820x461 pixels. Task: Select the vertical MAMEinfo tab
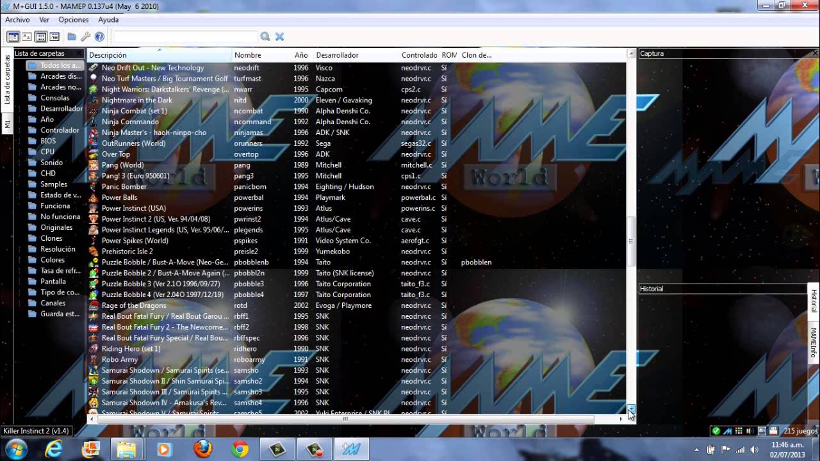click(814, 343)
